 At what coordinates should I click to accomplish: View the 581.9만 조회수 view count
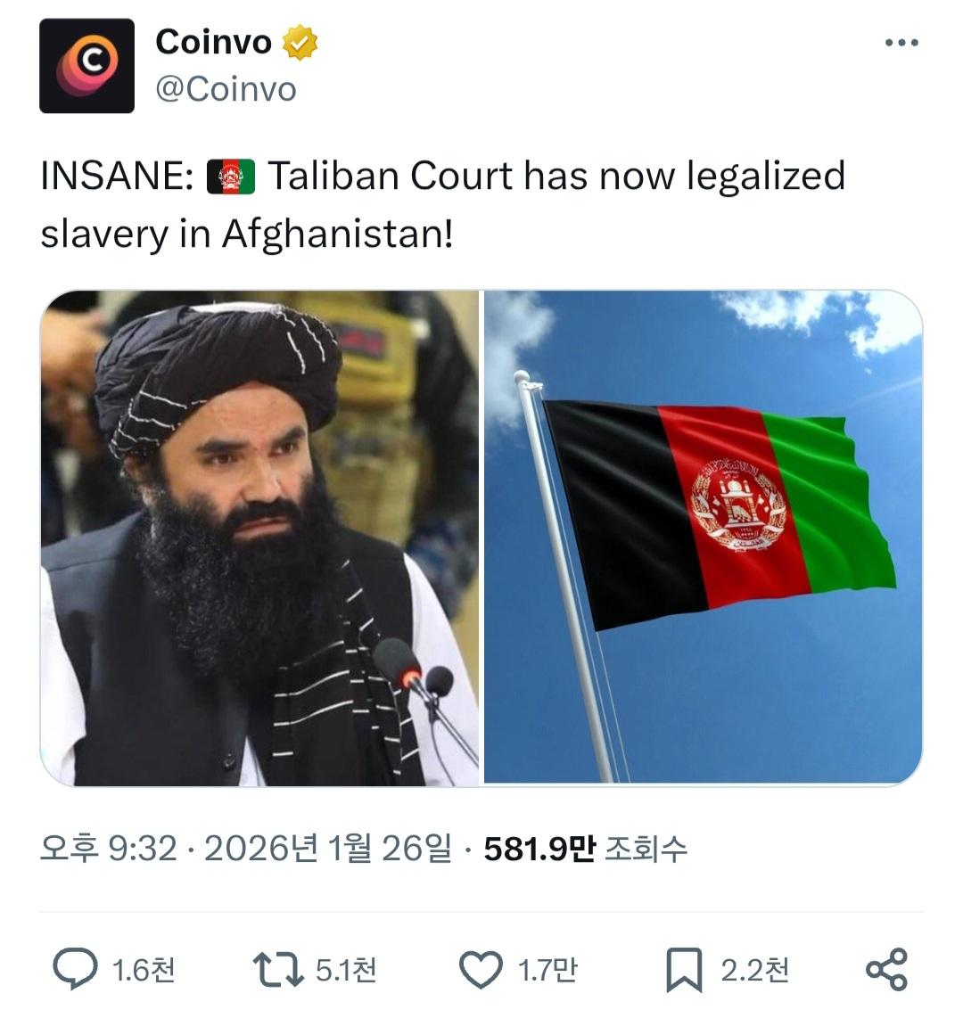[585, 849]
